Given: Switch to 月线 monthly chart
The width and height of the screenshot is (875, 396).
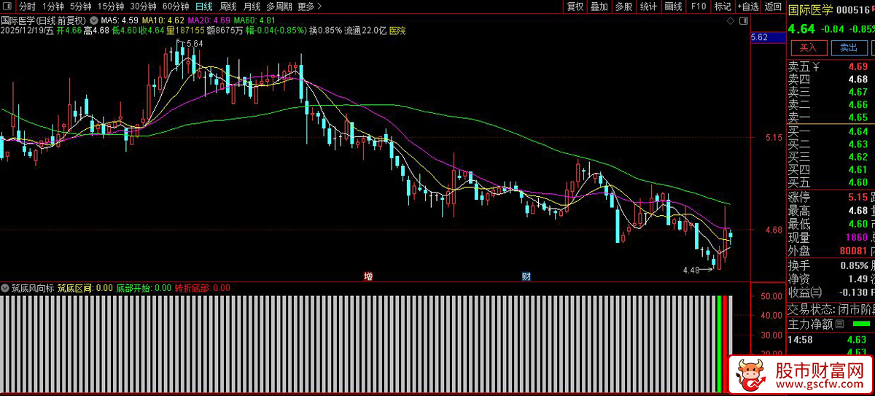Looking at the screenshot, I should [x=252, y=7].
